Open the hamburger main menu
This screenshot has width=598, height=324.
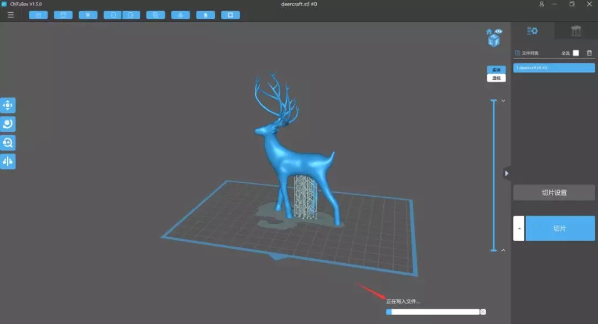coord(11,15)
